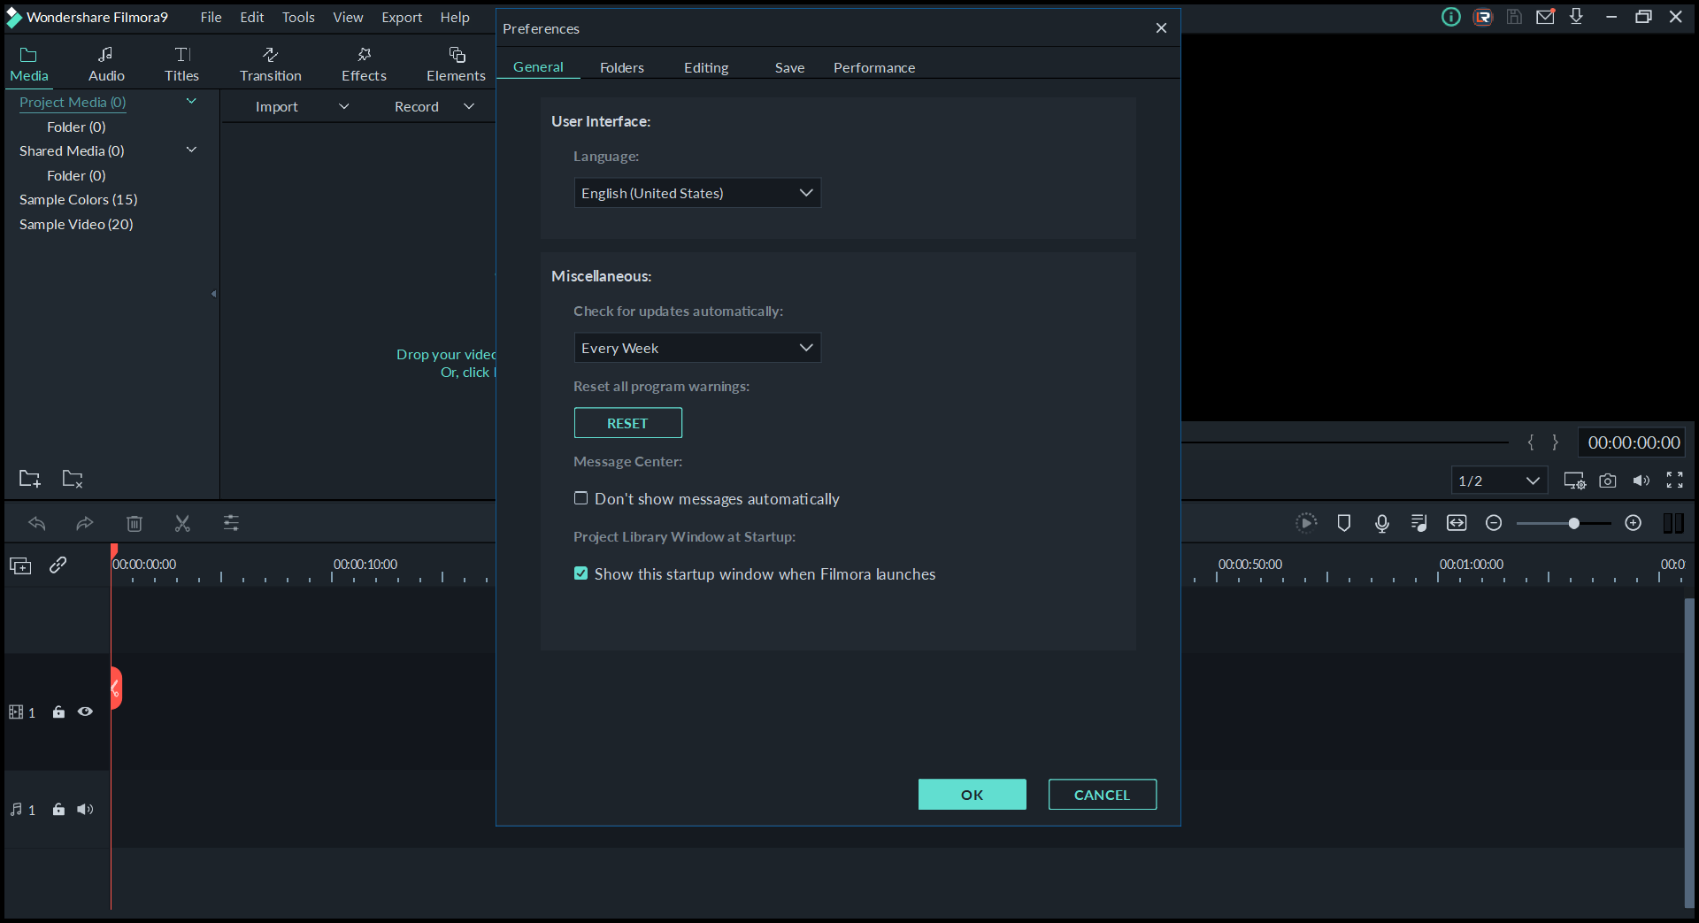The height and width of the screenshot is (923, 1699).
Task: Click the Record Voiceover microphone icon
Action: (1382, 523)
